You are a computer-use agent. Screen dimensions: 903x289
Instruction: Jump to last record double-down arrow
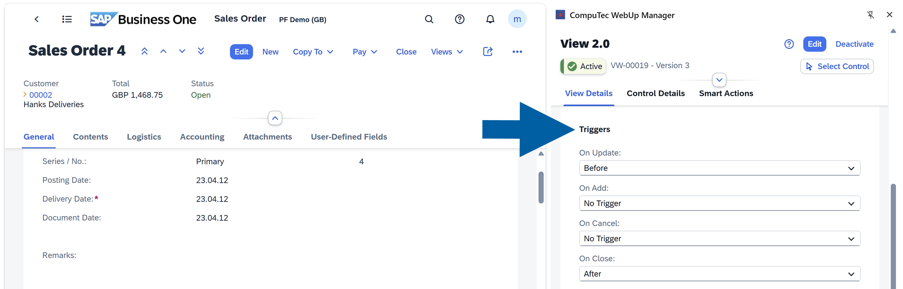pyautogui.click(x=201, y=51)
